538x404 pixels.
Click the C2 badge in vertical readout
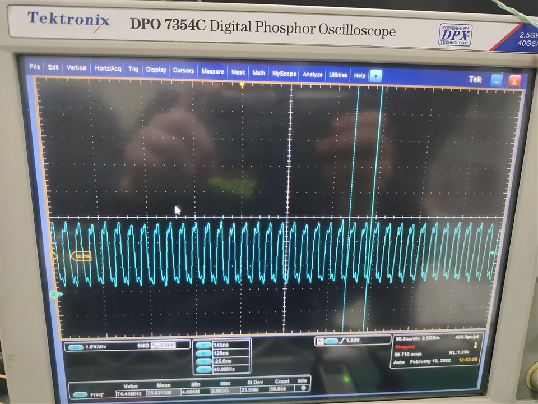pos(75,347)
